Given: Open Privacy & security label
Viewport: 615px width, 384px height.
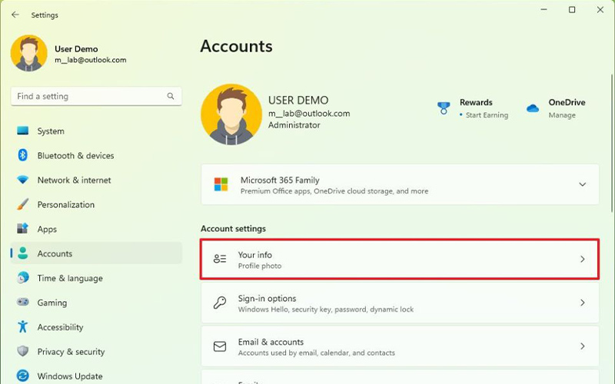Looking at the screenshot, I should [71, 352].
